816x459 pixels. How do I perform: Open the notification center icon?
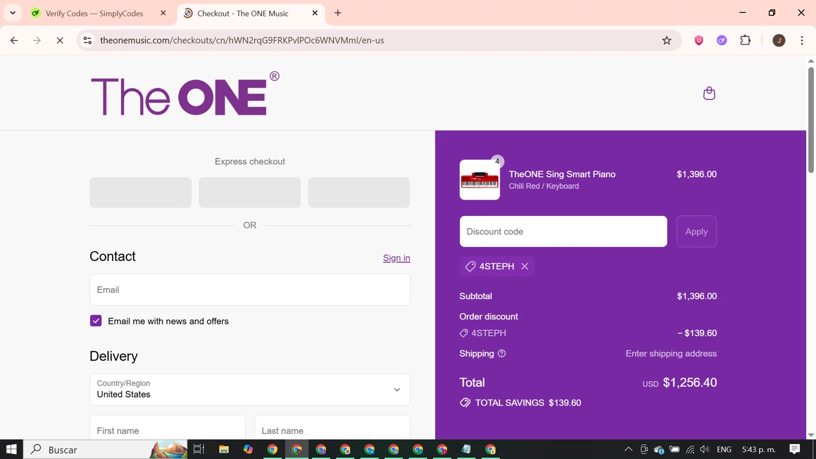(795, 449)
